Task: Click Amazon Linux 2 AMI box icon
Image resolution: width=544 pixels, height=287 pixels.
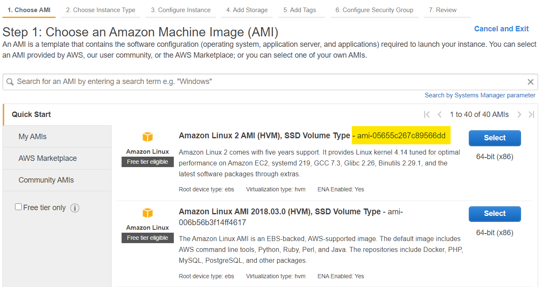Action: pos(147,137)
